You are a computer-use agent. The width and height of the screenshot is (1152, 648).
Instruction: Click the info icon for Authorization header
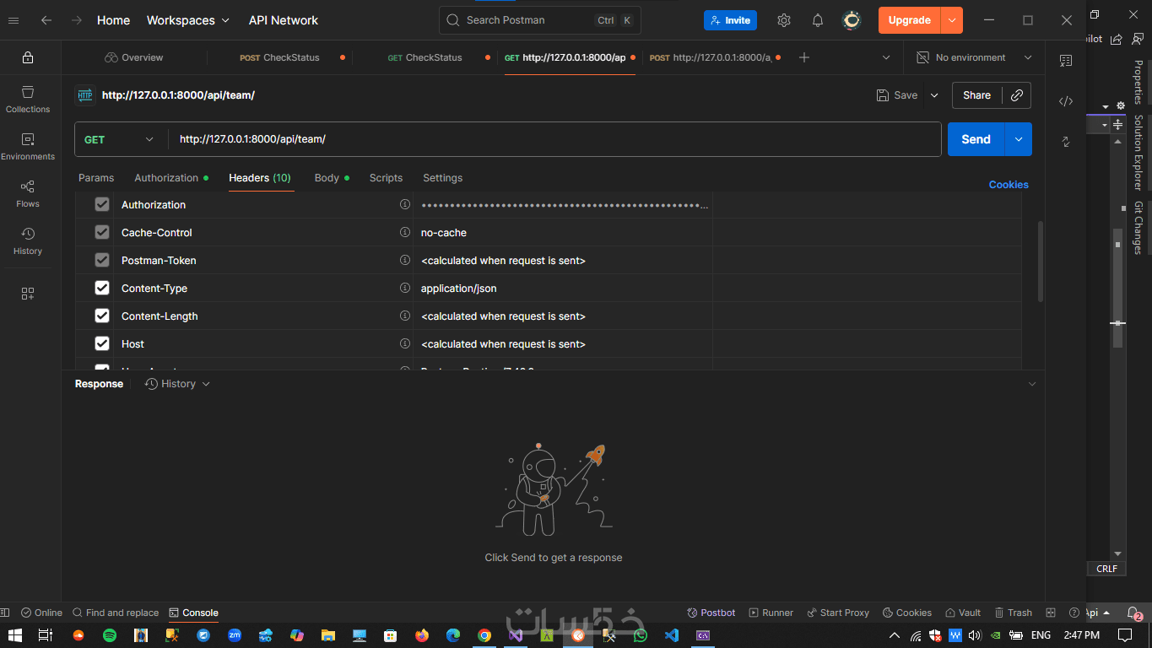pos(405,204)
